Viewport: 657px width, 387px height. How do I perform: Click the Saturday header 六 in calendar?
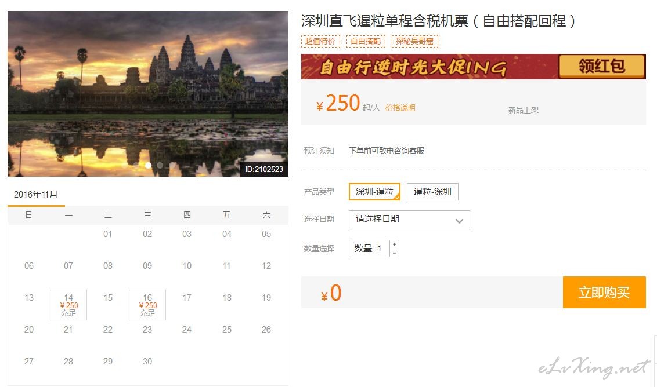266,215
